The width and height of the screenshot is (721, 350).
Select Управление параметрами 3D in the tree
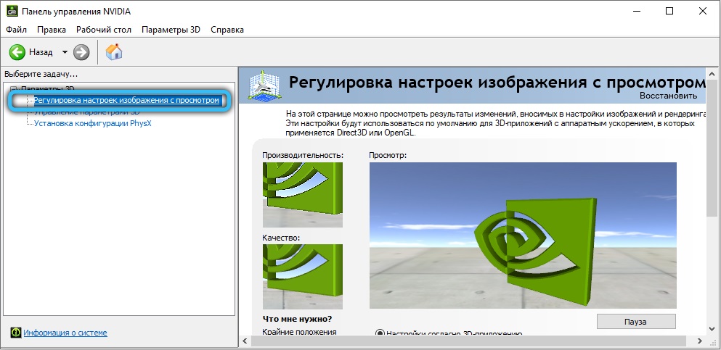coord(87,112)
